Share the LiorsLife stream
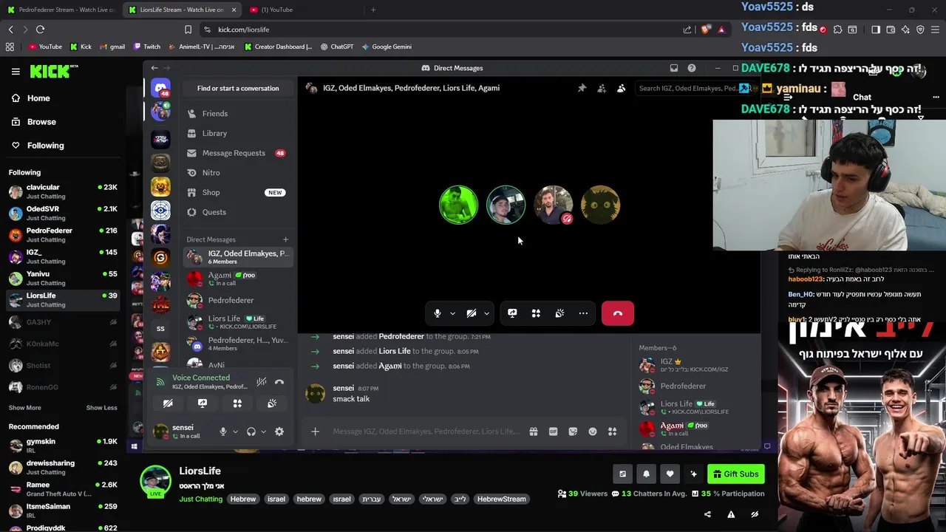 (707, 514)
